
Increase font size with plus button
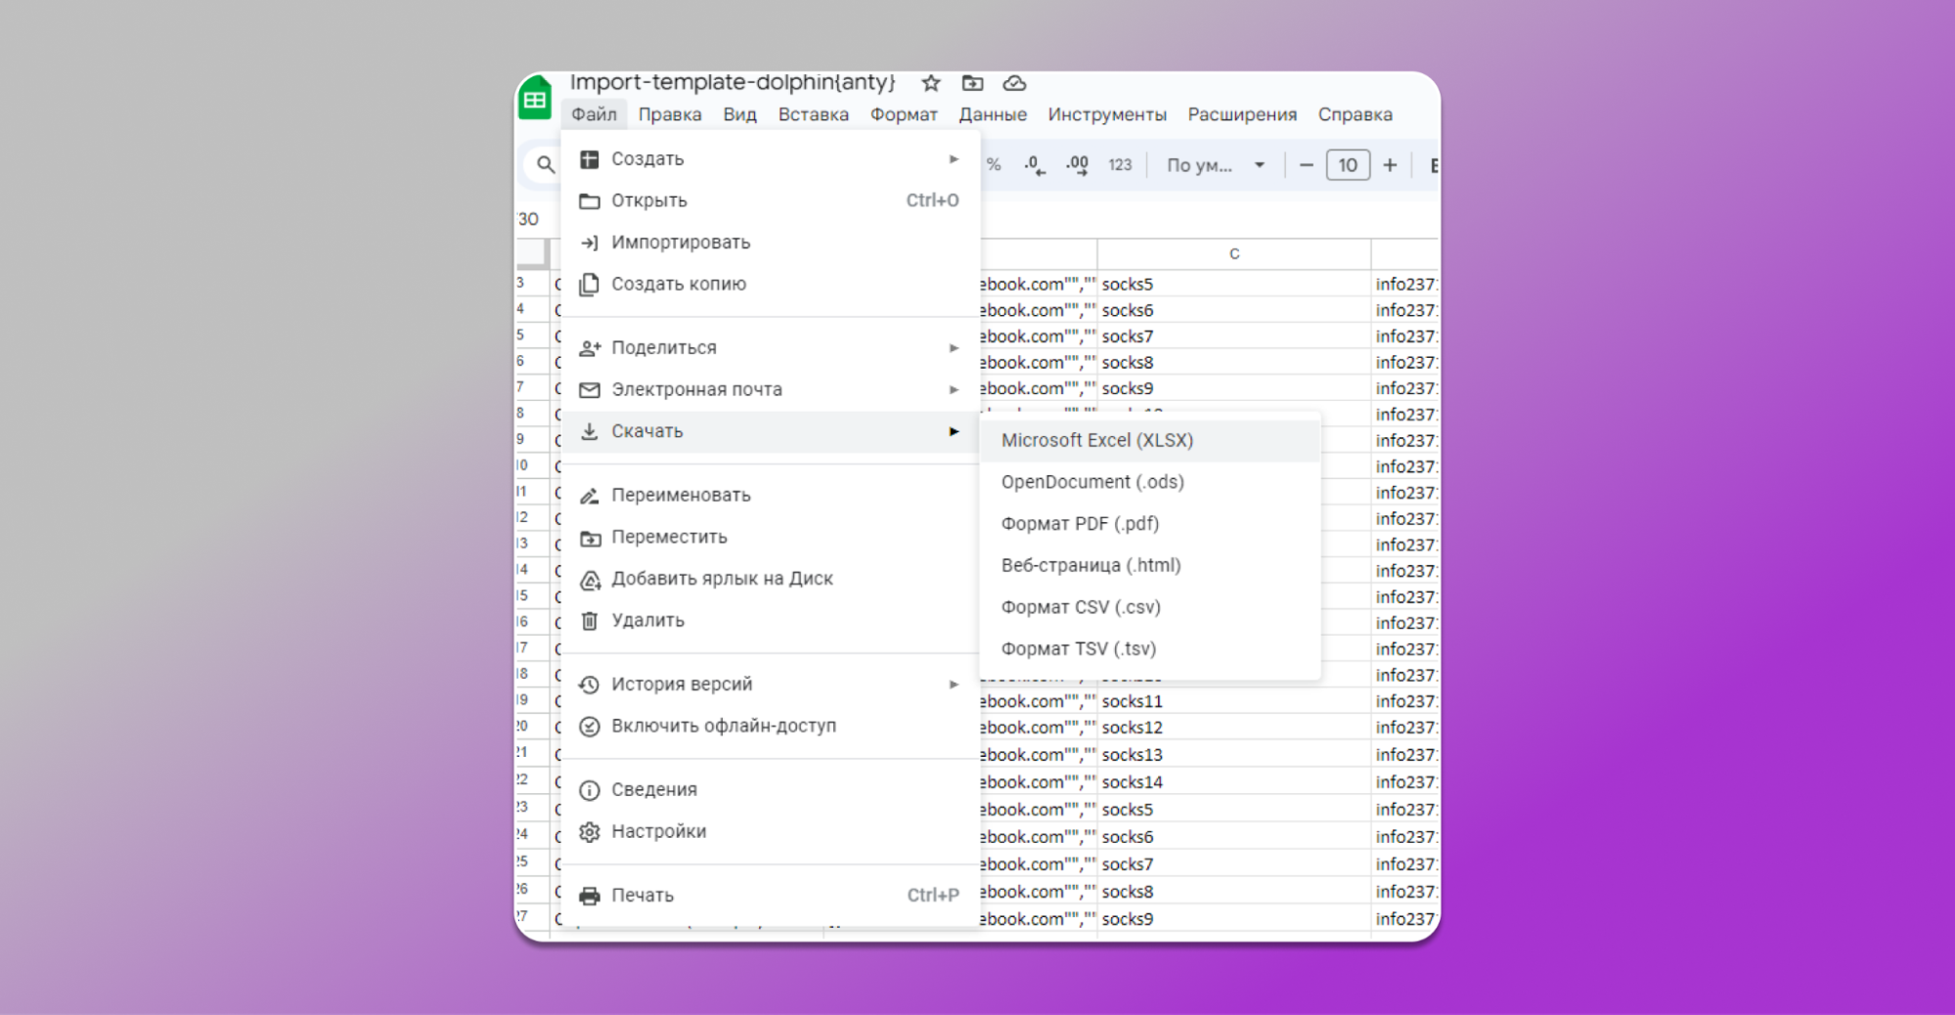[1390, 165]
